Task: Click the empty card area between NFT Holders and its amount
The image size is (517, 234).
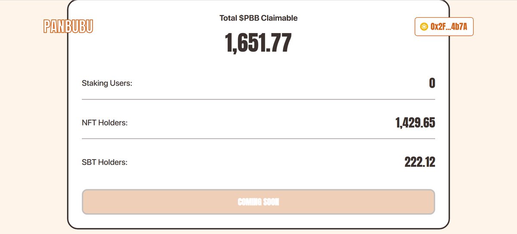Action: 258,123
